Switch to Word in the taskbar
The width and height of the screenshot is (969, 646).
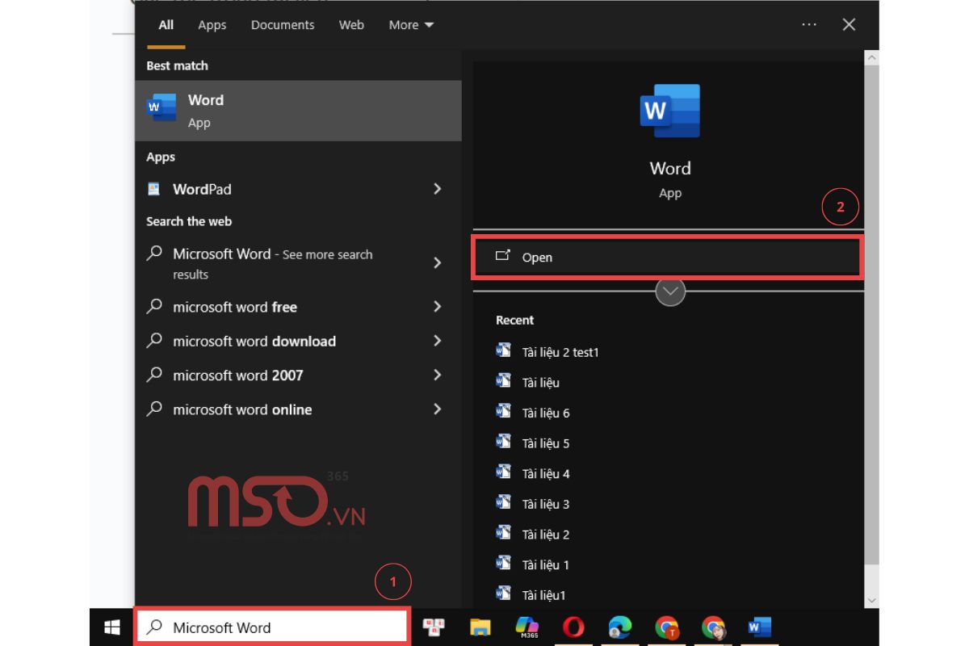pyautogui.click(x=760, y=627)
